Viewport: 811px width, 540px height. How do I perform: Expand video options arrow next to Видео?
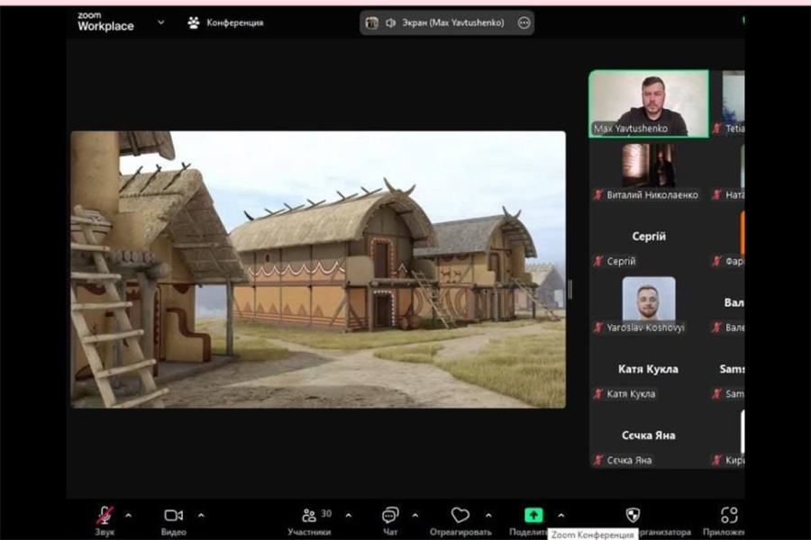(x=201, y=515)
